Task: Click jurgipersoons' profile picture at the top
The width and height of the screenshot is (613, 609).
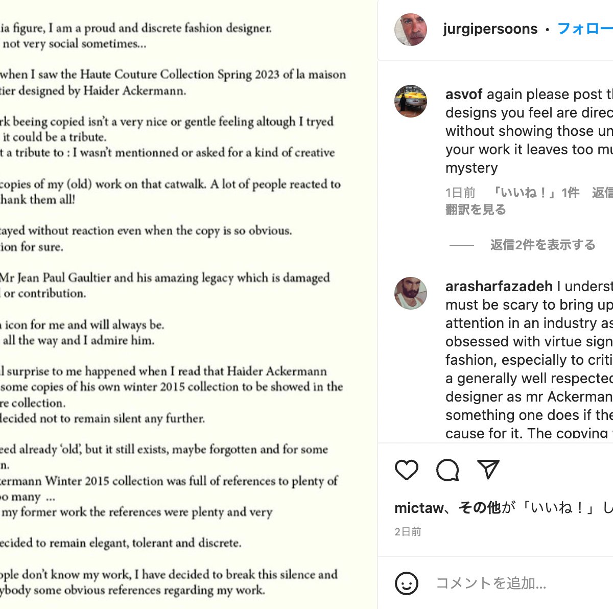Action: tap(412, 29)
